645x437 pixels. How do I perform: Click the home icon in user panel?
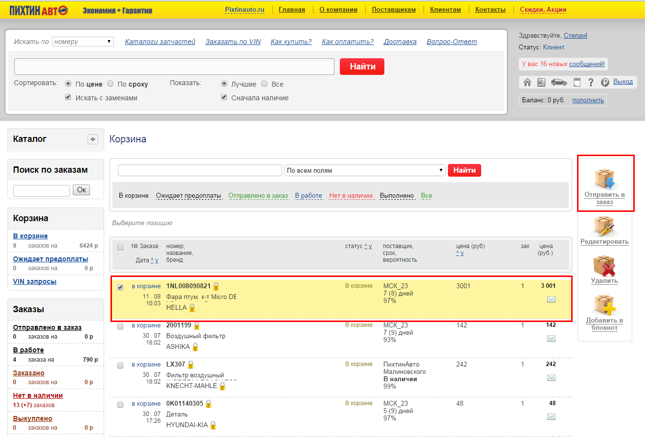point(527,82)
